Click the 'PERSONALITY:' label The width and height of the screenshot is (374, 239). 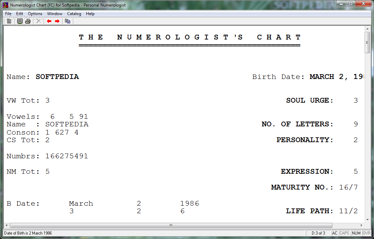305,140
